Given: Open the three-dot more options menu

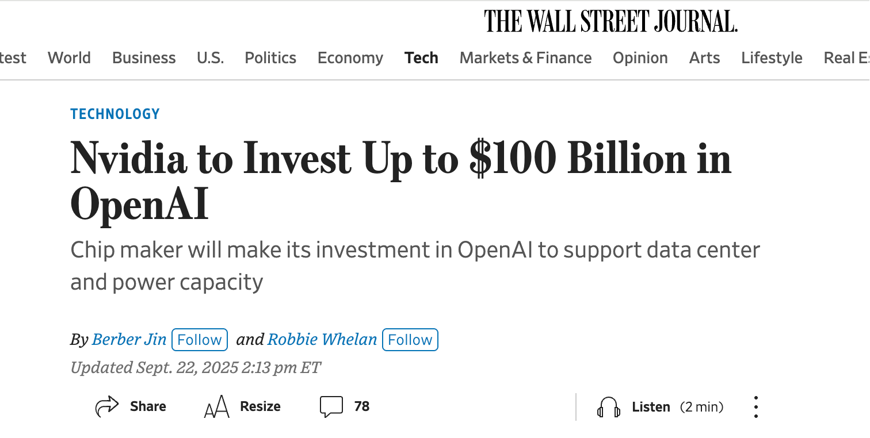Looking at the screenshot, I should click(x=756, y=407).
